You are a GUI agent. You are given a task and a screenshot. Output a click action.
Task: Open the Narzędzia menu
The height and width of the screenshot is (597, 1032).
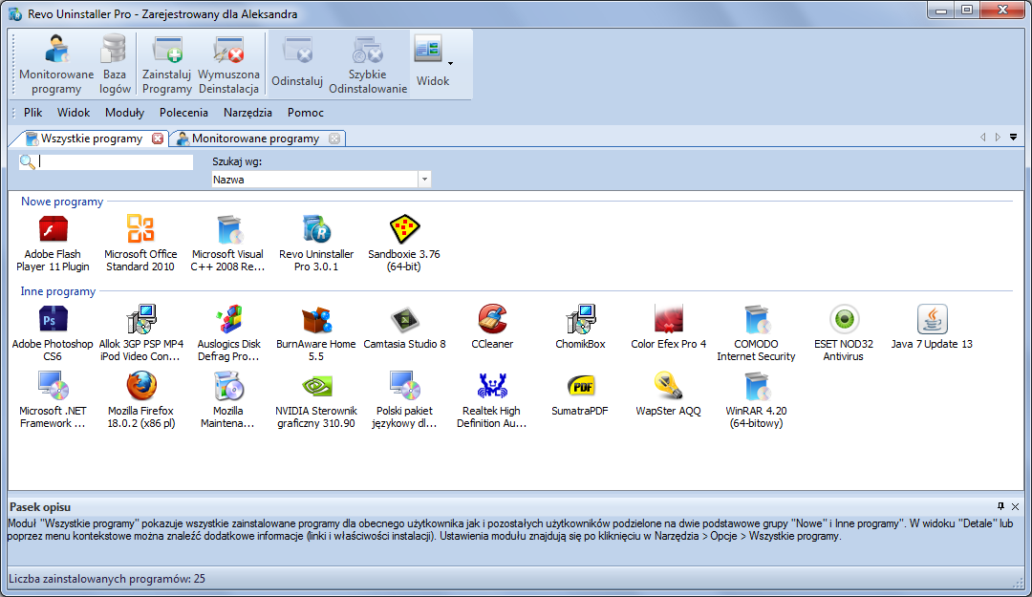point(247,113)
